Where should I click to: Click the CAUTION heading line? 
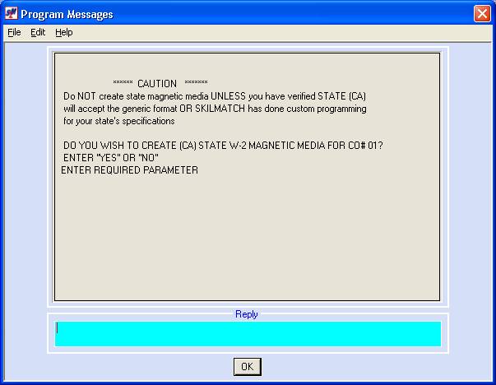(x=160, y=84)
